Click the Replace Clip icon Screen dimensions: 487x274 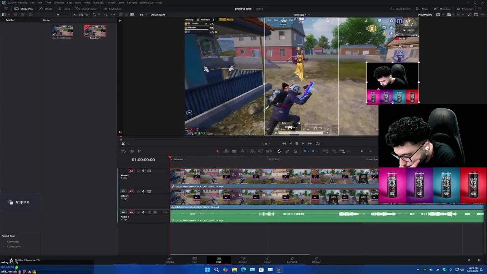(x=269, y=151)
